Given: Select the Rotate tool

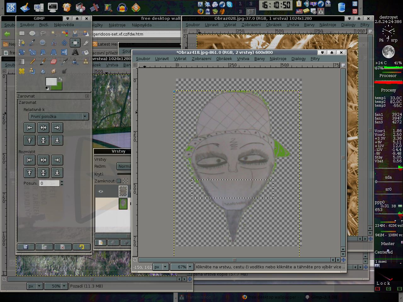Looking at the screenshot, I should [22, 52].
